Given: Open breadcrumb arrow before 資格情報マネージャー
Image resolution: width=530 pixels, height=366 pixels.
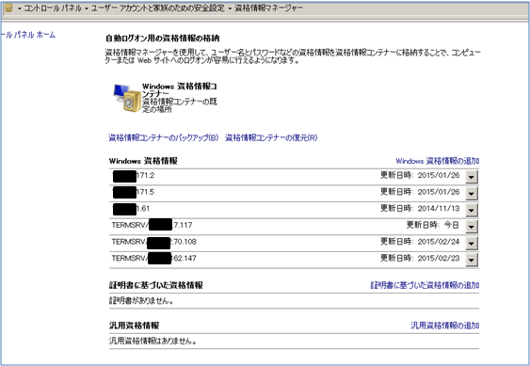Looking at the screenshot, I should pyautogui.click(x=230, y=8).
